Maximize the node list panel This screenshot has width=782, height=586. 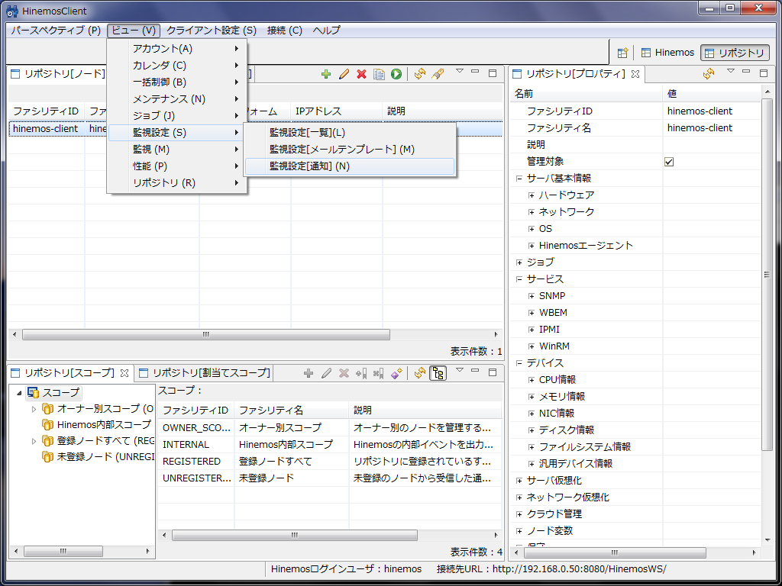coord(493,73)
